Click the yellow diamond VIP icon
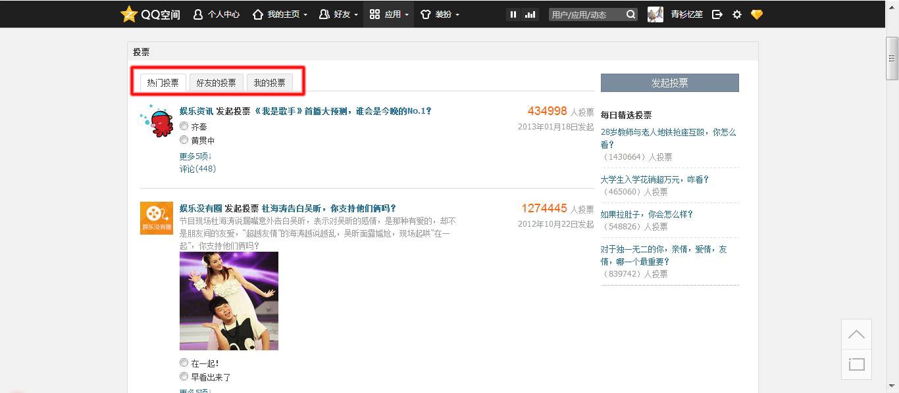Viewport: 899px width, 393px height. [757, 14]
